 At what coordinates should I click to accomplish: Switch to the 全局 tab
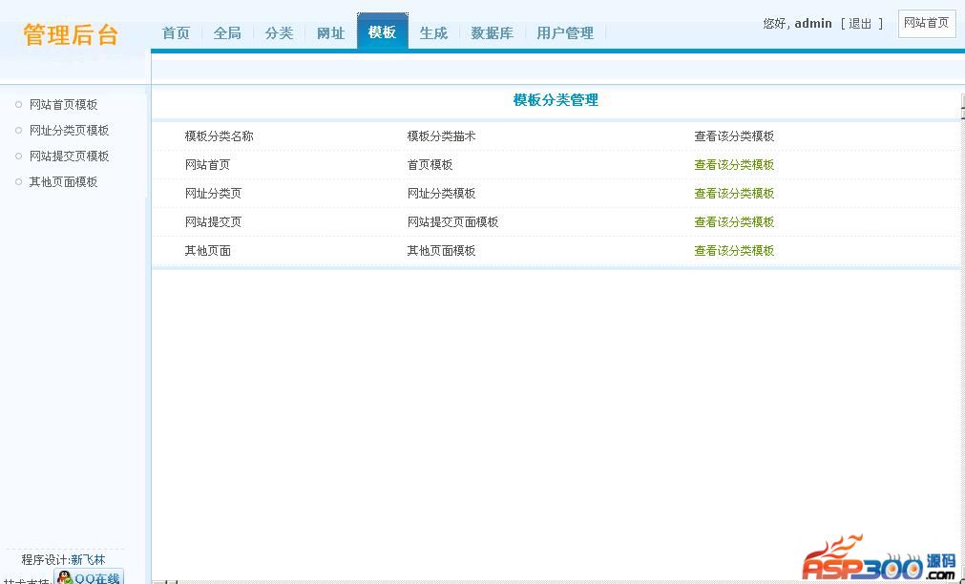[x=227, y=33]
